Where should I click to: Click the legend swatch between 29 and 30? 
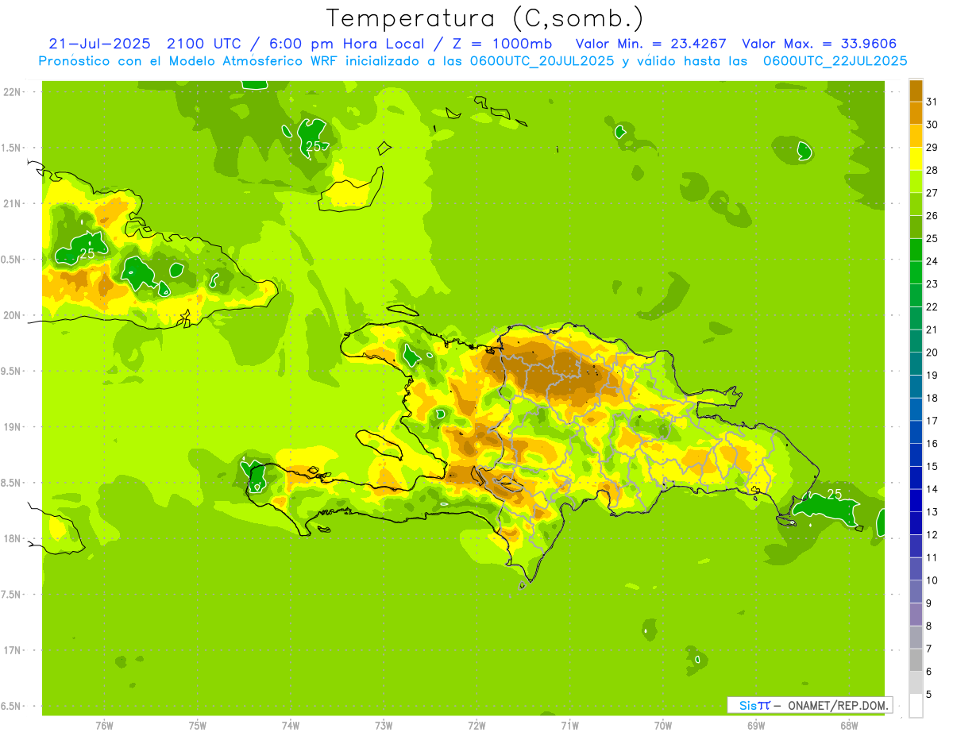916,136
